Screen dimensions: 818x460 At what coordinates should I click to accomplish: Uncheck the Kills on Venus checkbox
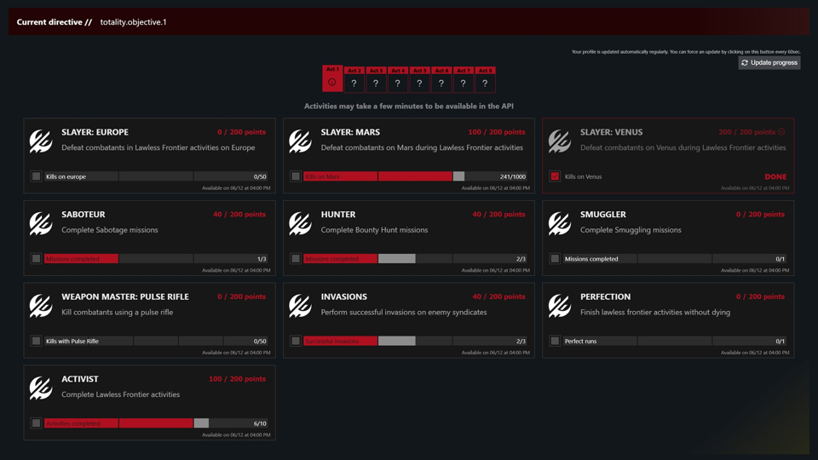click(555, 176)
